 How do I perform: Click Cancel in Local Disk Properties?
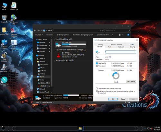(123, 99)
